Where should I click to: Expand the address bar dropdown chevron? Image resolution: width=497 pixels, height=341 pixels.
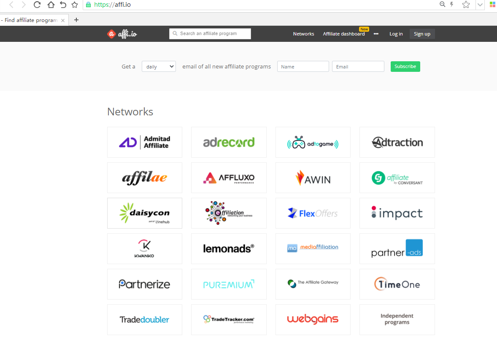(x=480, y=5)
